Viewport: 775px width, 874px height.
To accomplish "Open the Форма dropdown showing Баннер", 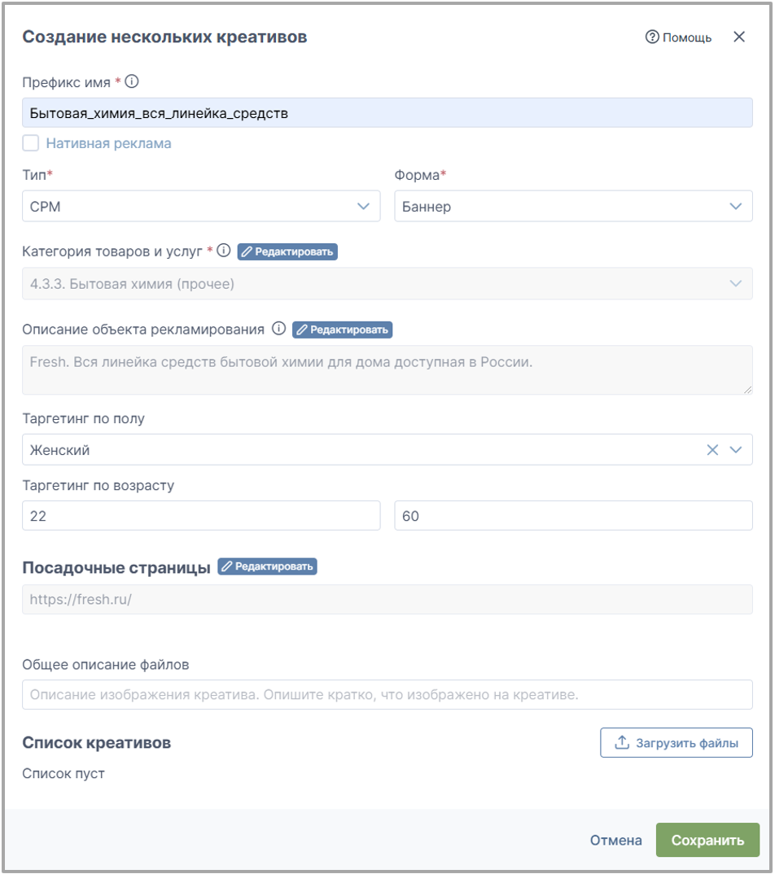I will 573,206.
